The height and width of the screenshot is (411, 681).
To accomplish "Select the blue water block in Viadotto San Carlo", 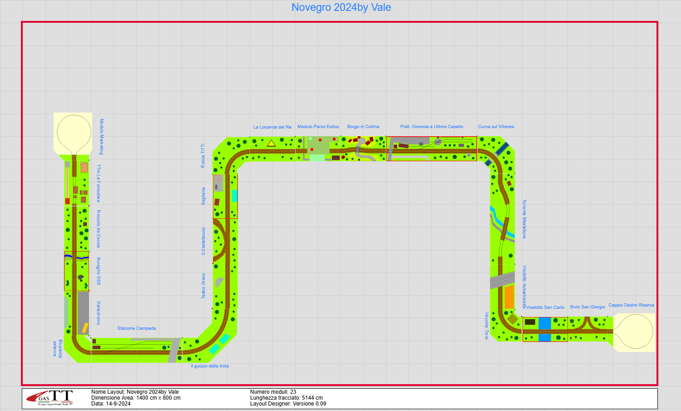I will point(544,329).
